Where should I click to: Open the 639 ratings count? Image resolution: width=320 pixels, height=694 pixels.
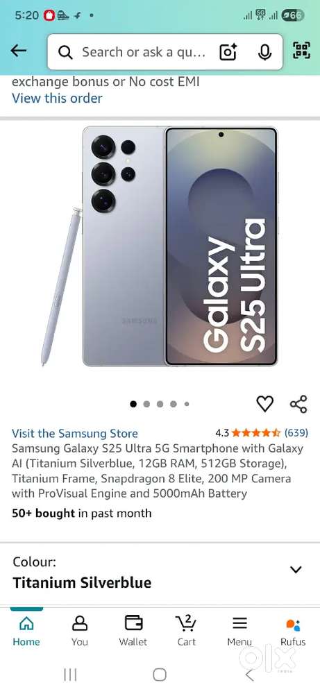[x=296, y=432]
